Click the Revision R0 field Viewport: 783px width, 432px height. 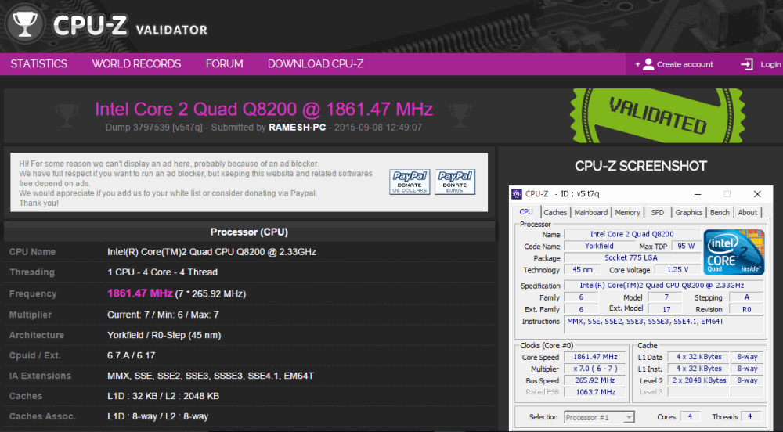click(746, 309)
